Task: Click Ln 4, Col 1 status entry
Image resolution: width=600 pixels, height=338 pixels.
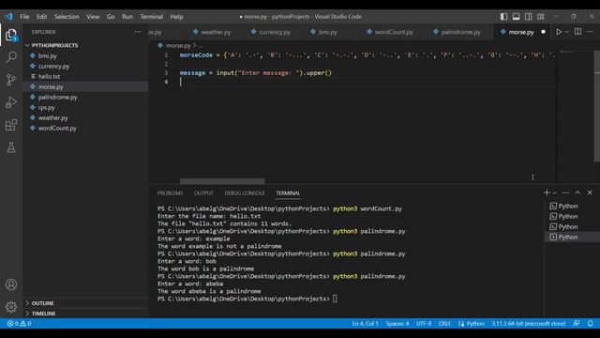Action: click(x=365, y=323)
